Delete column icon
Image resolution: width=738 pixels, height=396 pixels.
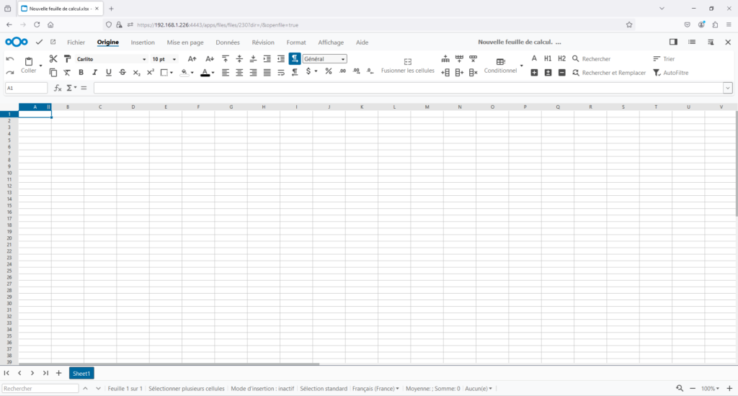pos(473,73)
